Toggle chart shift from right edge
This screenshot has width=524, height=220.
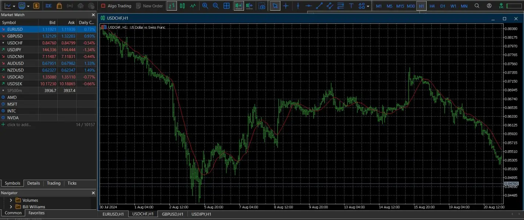pos(250,6)
